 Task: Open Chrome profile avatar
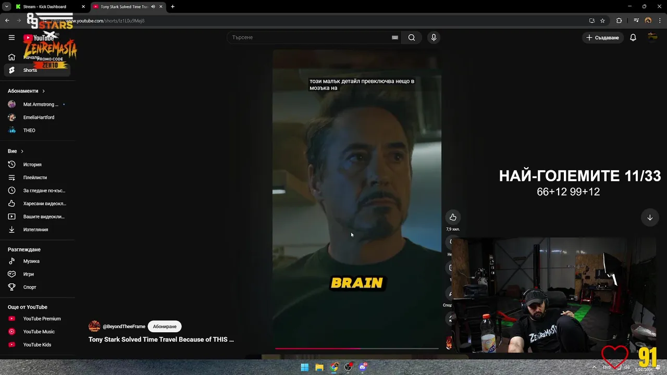648,21
